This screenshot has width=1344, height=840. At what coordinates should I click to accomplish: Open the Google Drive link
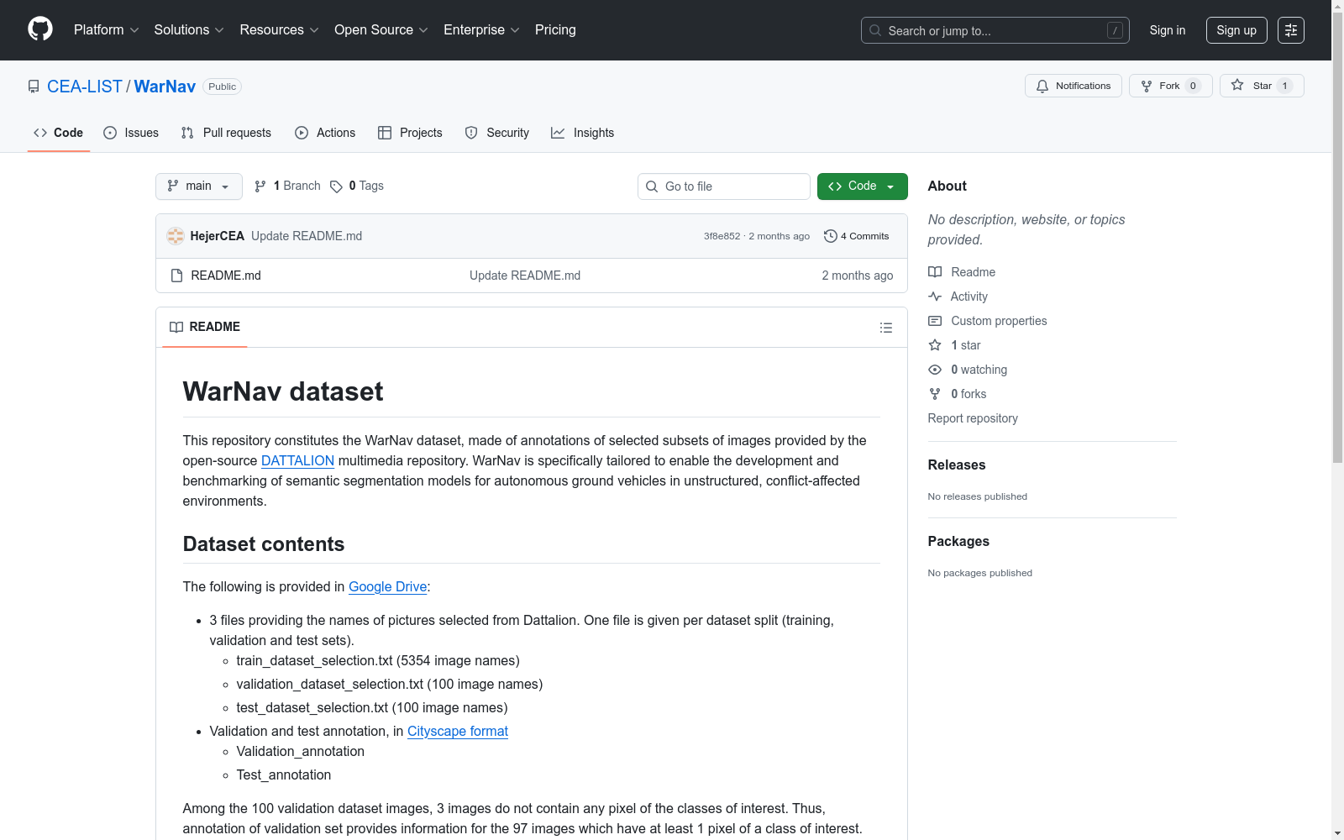click(387, 587)
